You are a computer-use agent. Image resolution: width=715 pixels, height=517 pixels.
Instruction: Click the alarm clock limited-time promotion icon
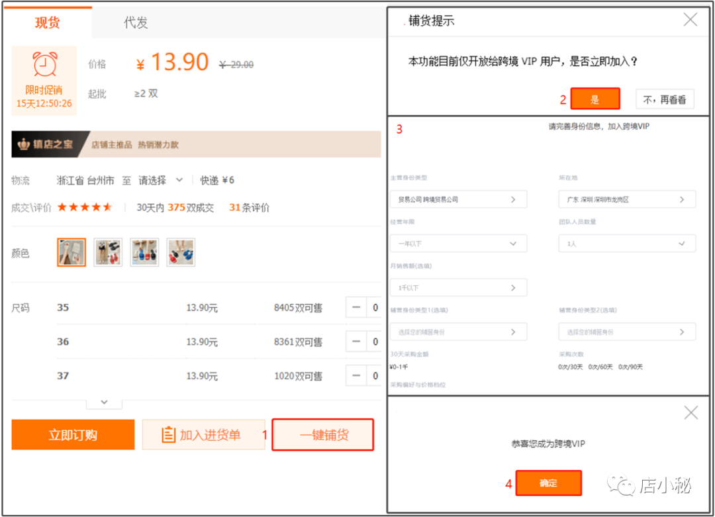[x=44, y=65]
